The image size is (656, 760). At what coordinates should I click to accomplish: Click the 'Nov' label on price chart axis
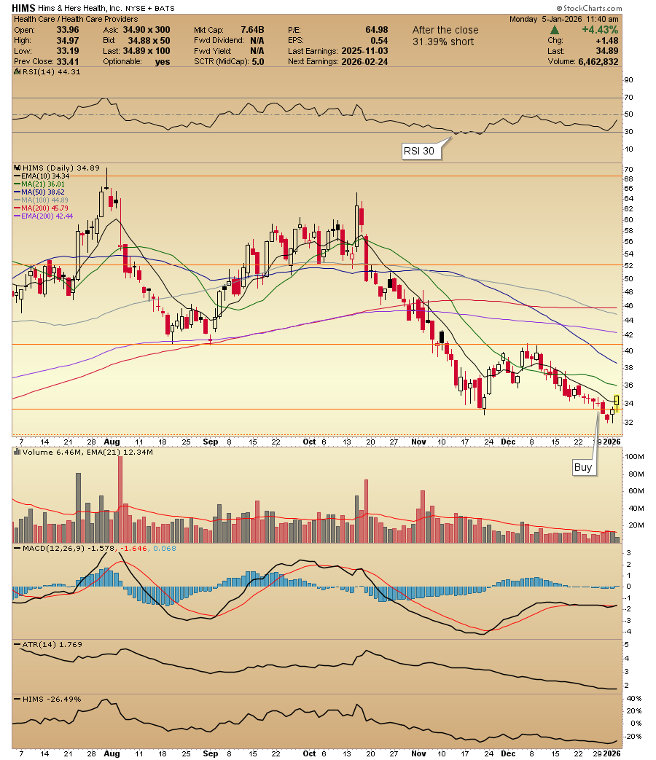pos(418,442)
